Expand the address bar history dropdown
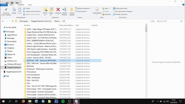Screen dimensions: 185x104 pyautogui.click(x=151, y=21)
